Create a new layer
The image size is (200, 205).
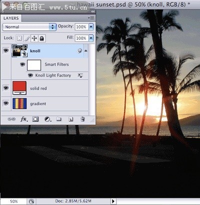pyautogui.click(x=71, y=119)
